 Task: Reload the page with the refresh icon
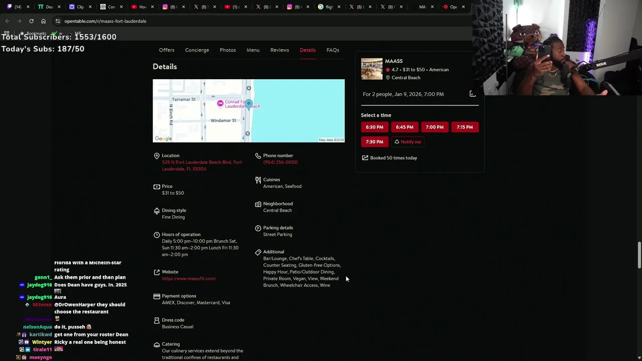(31, 21)
